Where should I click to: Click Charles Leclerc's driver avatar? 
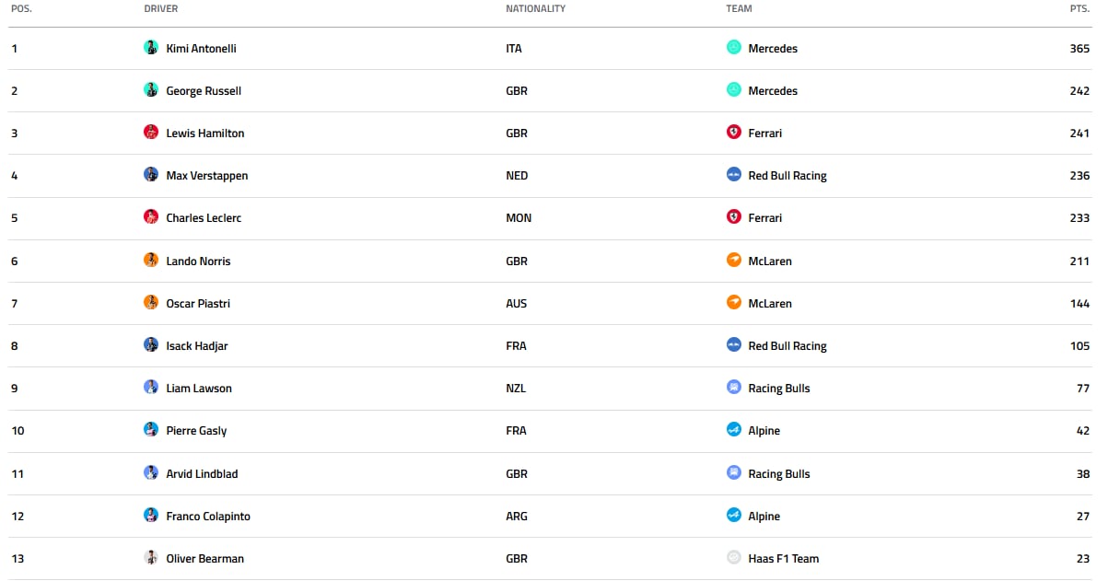[151, 216]
